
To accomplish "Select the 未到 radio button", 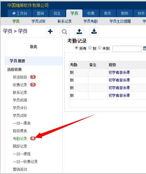I will [x=100, y=48].
